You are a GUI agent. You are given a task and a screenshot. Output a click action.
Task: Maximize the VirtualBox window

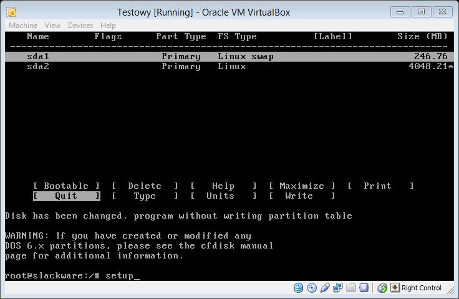421,12
